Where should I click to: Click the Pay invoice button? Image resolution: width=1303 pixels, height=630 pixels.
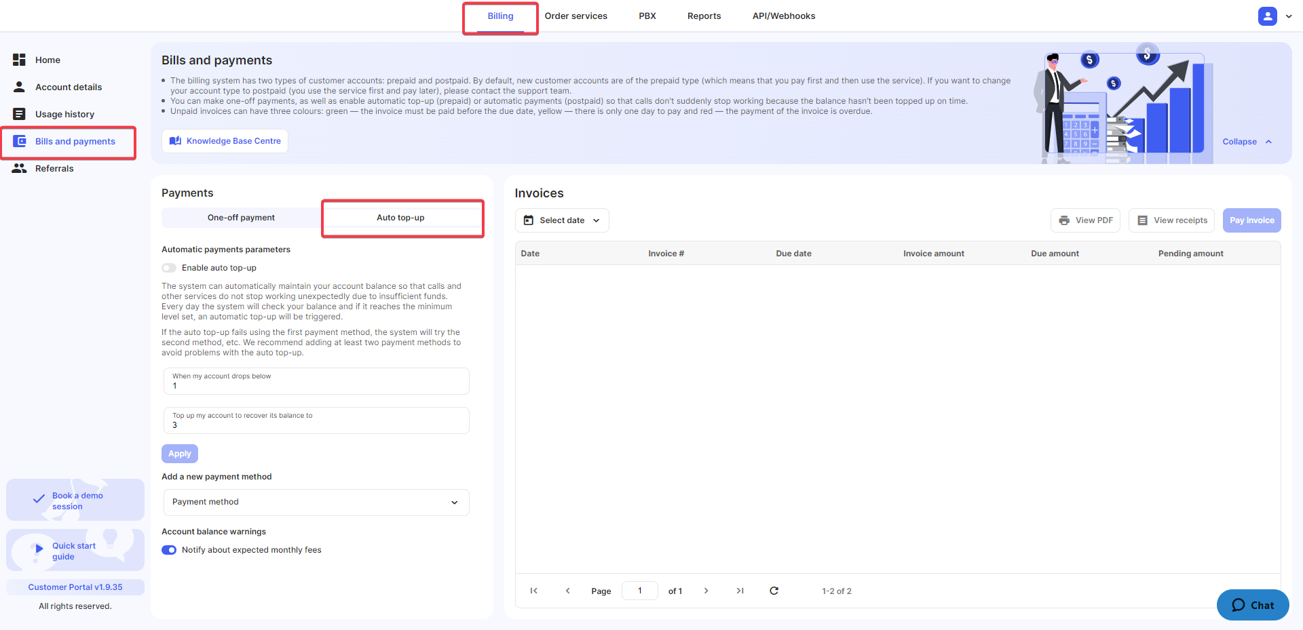pos(1251,220)
